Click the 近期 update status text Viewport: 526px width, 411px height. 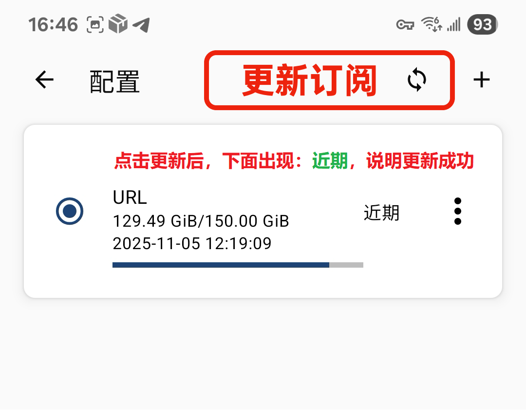(381, 213)
